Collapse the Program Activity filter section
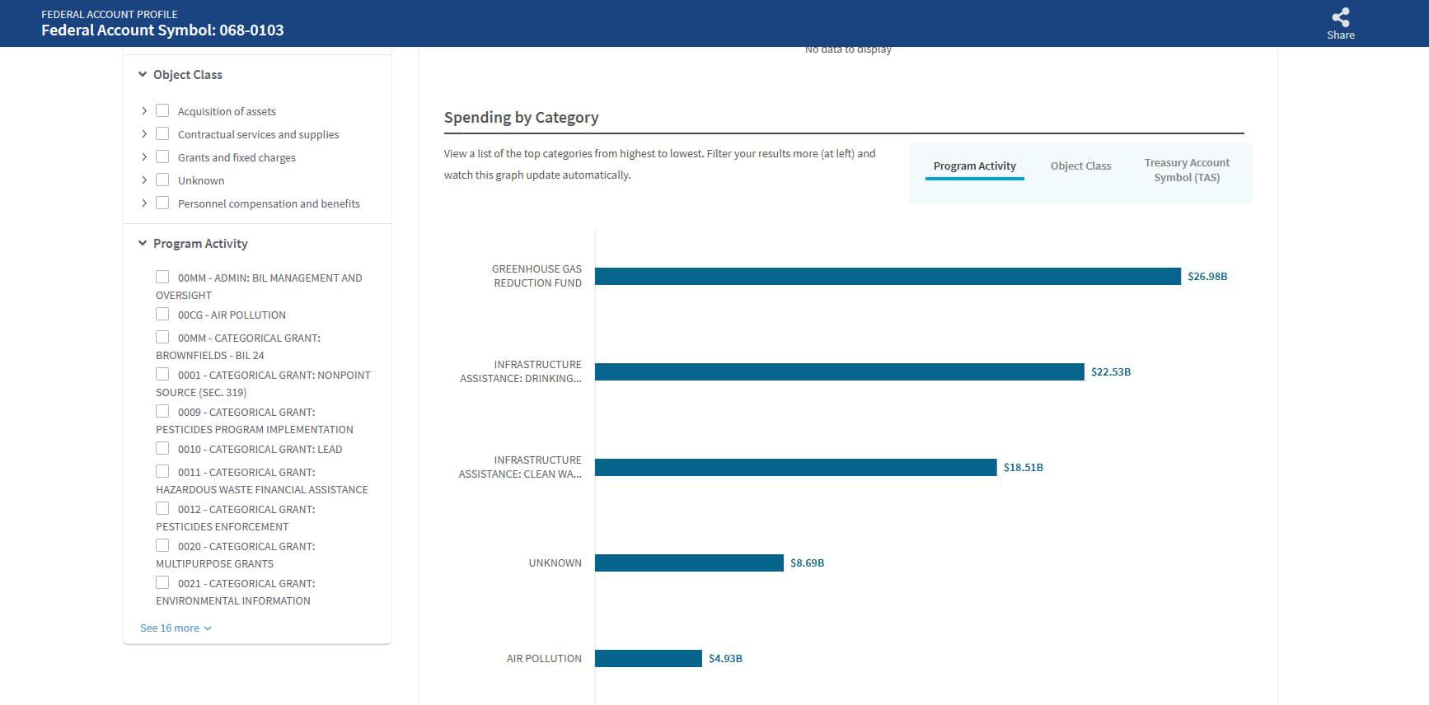Image resolution: width=1429 pixels, height=705 pixels. point(143,244)
